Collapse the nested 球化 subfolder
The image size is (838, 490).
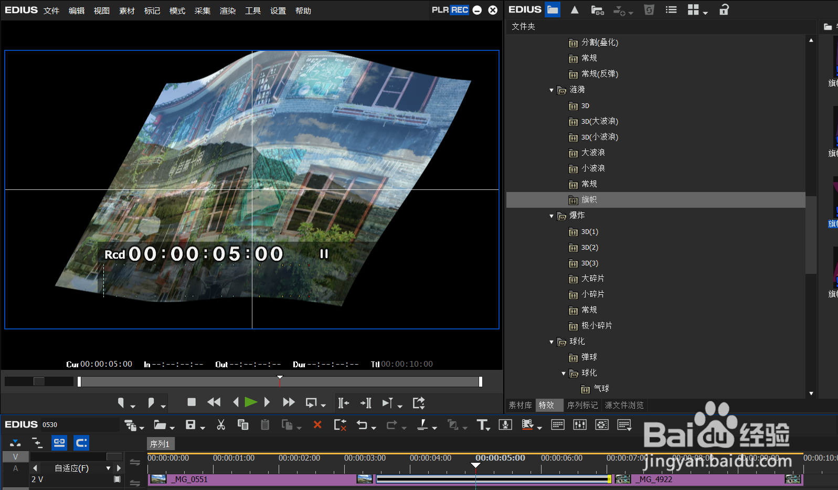click(564, 374)
